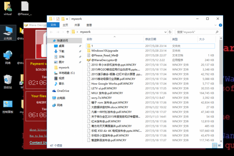This screenshot has width=234, height=156.
Task: Select 此电脑 desktop icon
Action: pyautogui.click(x=8, y=33)
